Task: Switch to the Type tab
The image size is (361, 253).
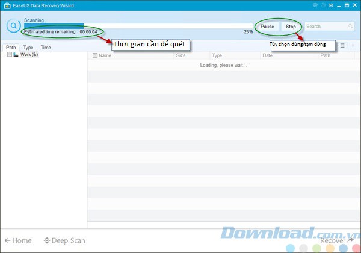Action: click(28, 47)
